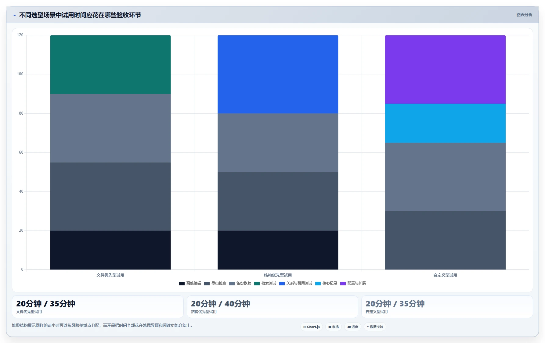
Task: Open the 20分钟 / 35分钟 自定义型试用 card
Action: [447, 307]
